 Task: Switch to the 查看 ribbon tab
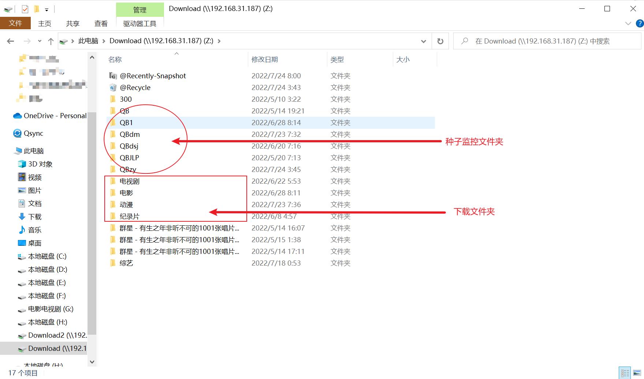(101, 23)
